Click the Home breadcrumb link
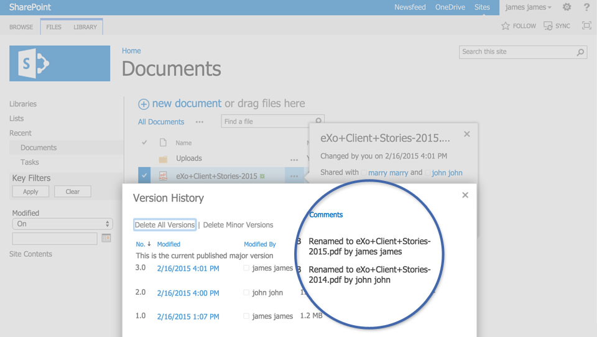Screen dimensions: 597x337 pos(131,50)
